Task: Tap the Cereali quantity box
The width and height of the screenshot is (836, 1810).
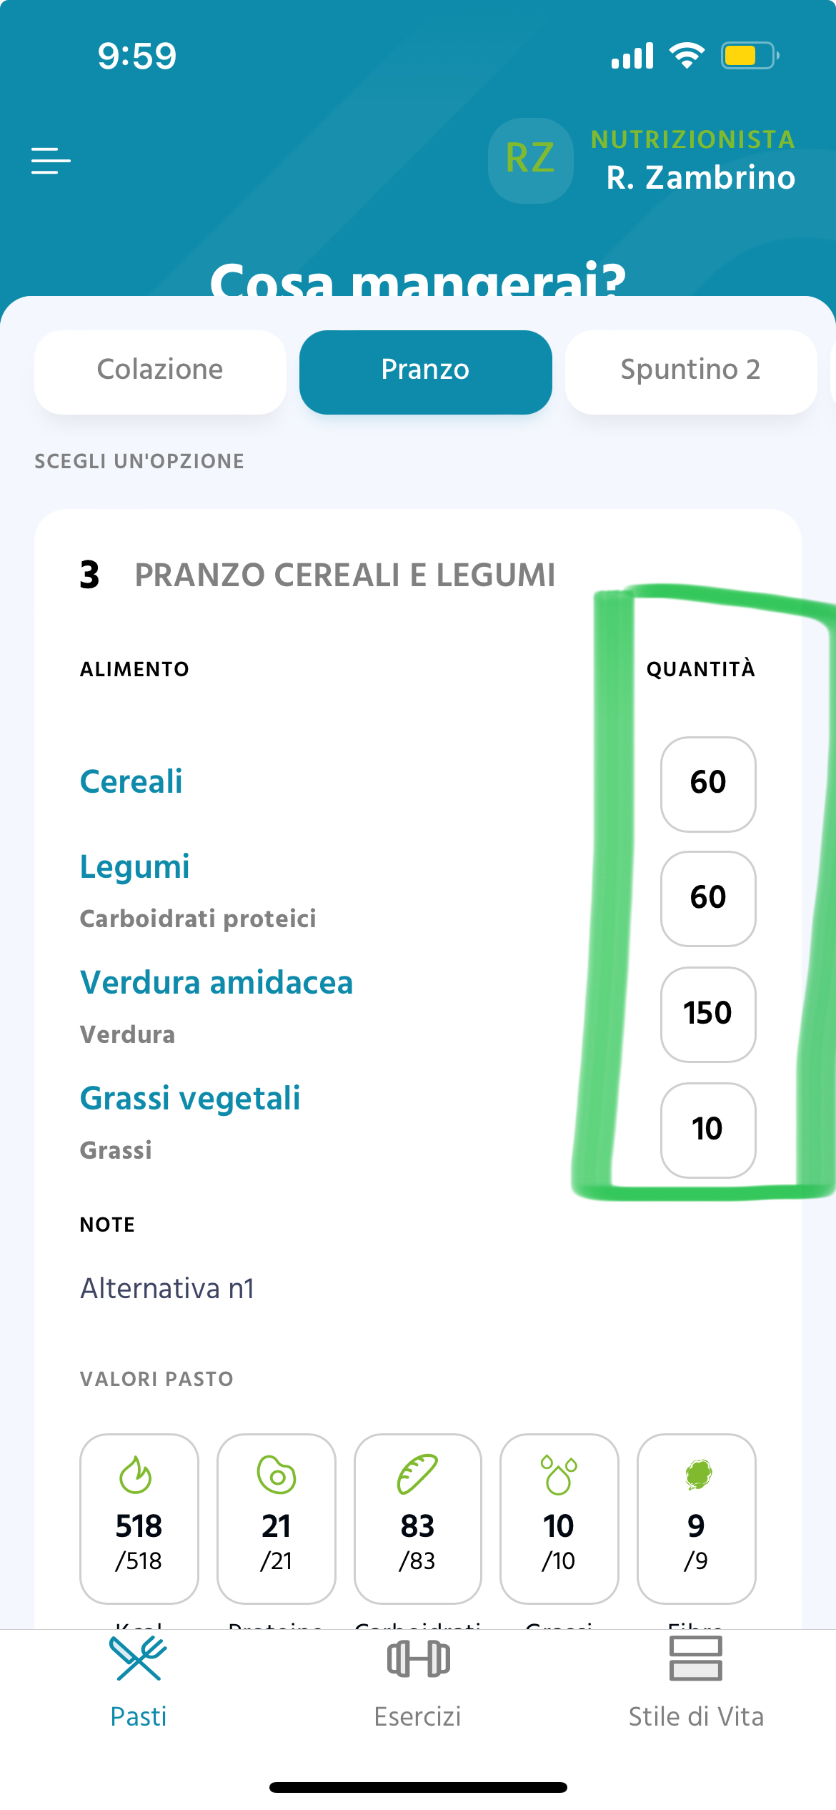Action: [707, 784]
